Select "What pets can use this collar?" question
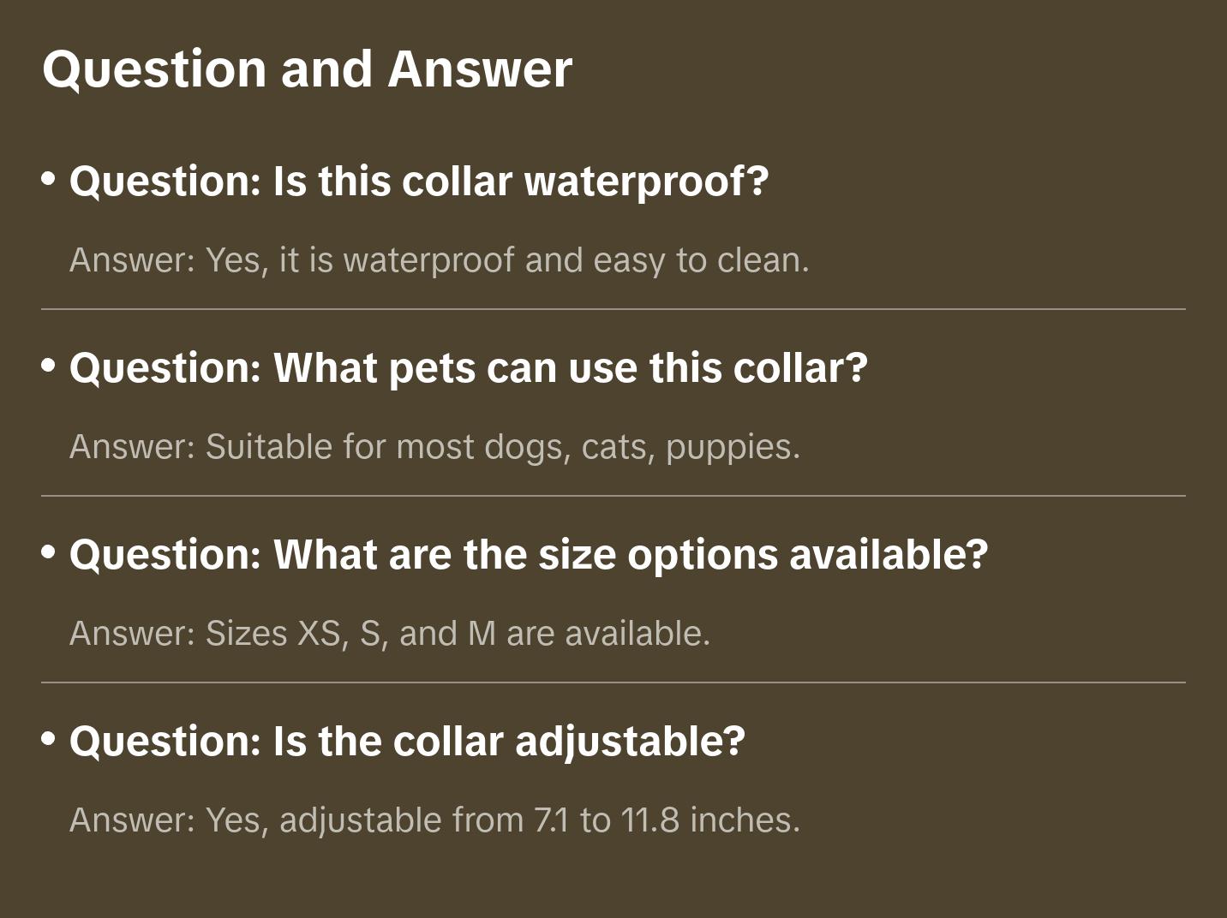The height and width of the screenshot is (918, 1227). (x=468, y=368)
